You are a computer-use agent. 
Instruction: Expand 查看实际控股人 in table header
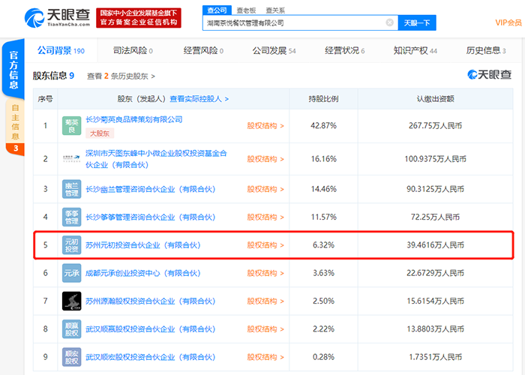click(199, 98)
